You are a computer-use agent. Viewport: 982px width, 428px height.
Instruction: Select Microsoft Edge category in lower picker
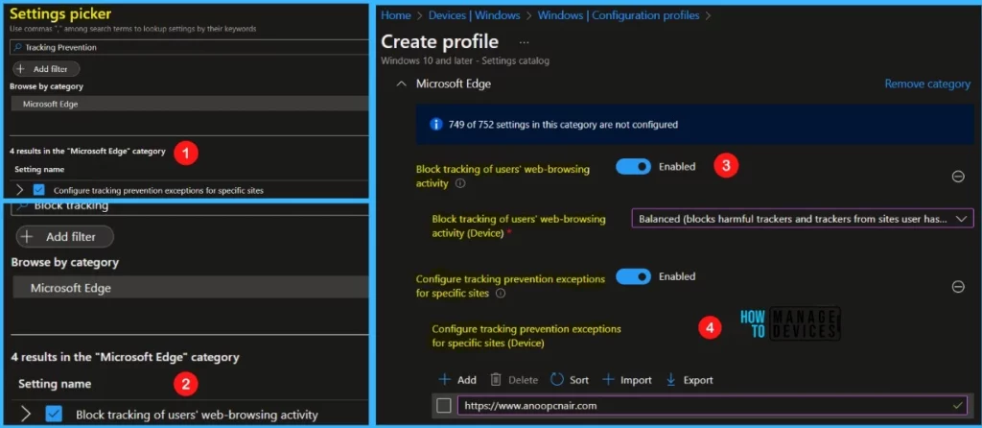(x=190, y=288)
